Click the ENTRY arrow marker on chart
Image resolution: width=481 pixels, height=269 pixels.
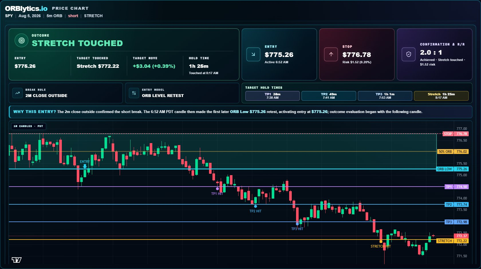tap(85, 166)
